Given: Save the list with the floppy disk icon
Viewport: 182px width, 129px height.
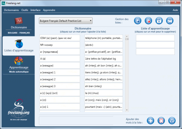Looking at the screenshot, I should (159, 21).
